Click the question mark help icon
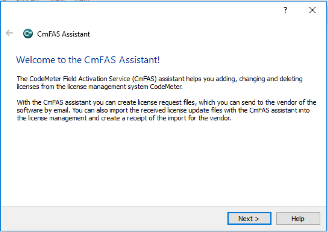Screen dimensions: 328x232 [285, 11]
